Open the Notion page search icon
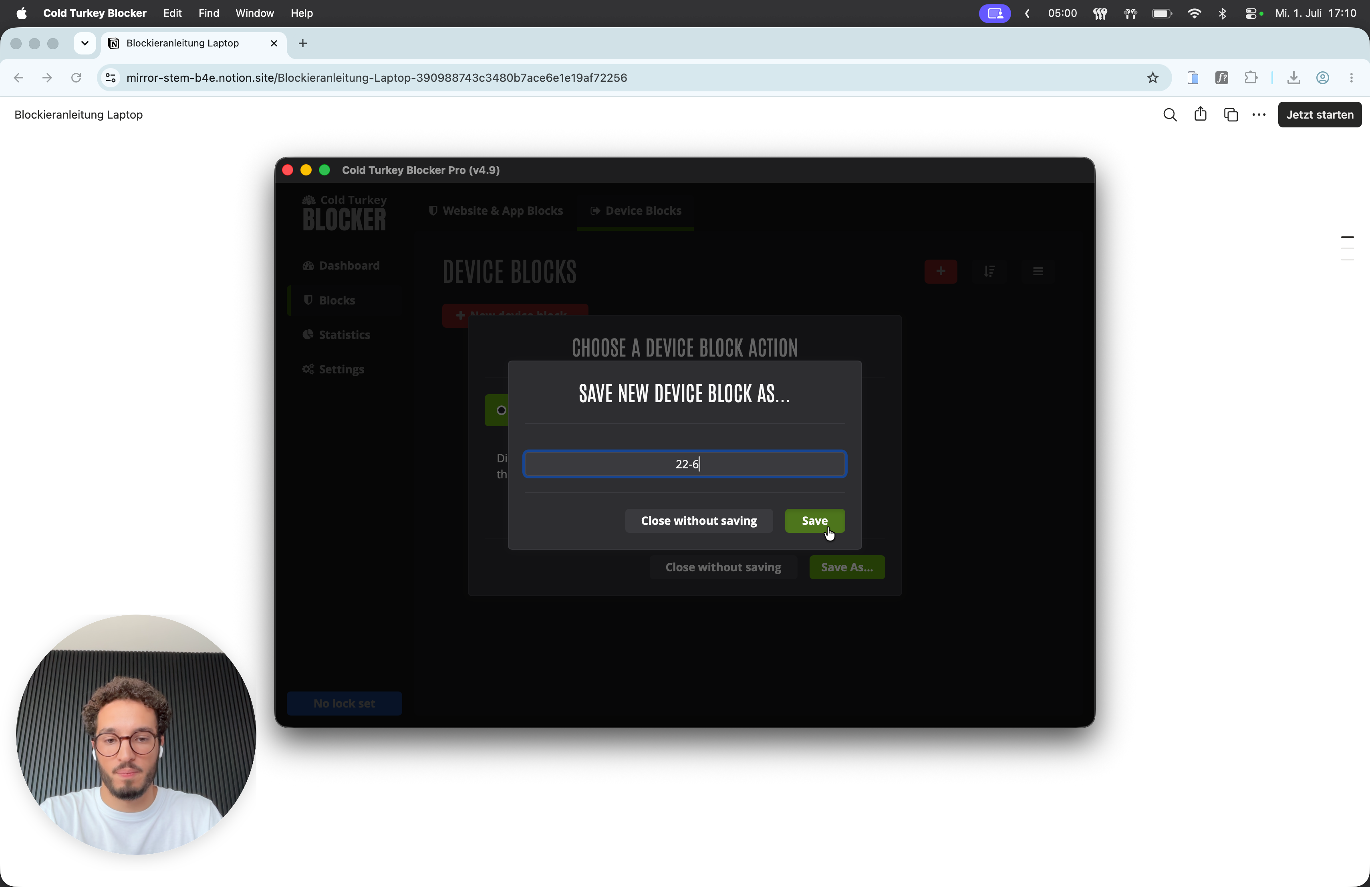 tap(1170, 115)
